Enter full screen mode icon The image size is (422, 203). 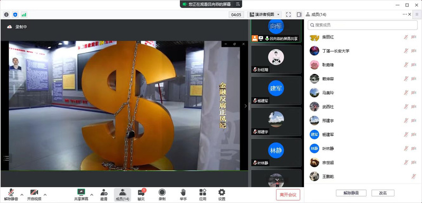[x=288, y=14]
